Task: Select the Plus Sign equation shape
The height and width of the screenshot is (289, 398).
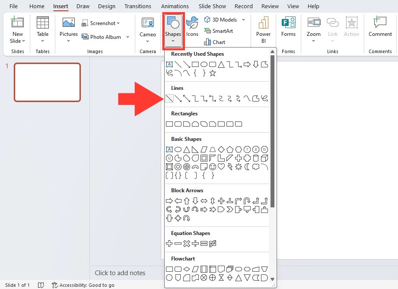Action: 169,244
